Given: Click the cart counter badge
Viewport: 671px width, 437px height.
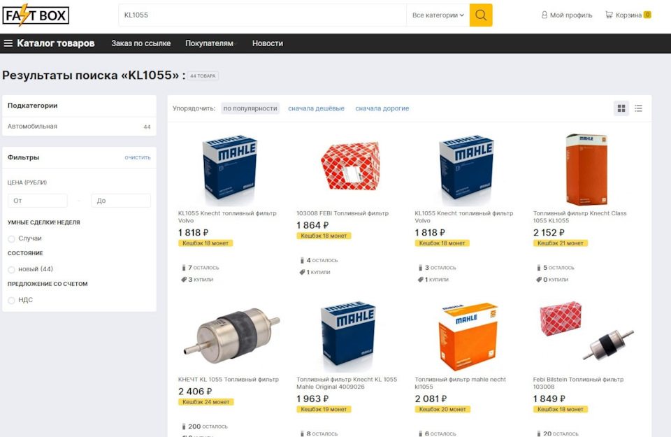Looking at the screenshot, I should pos(647,15).
